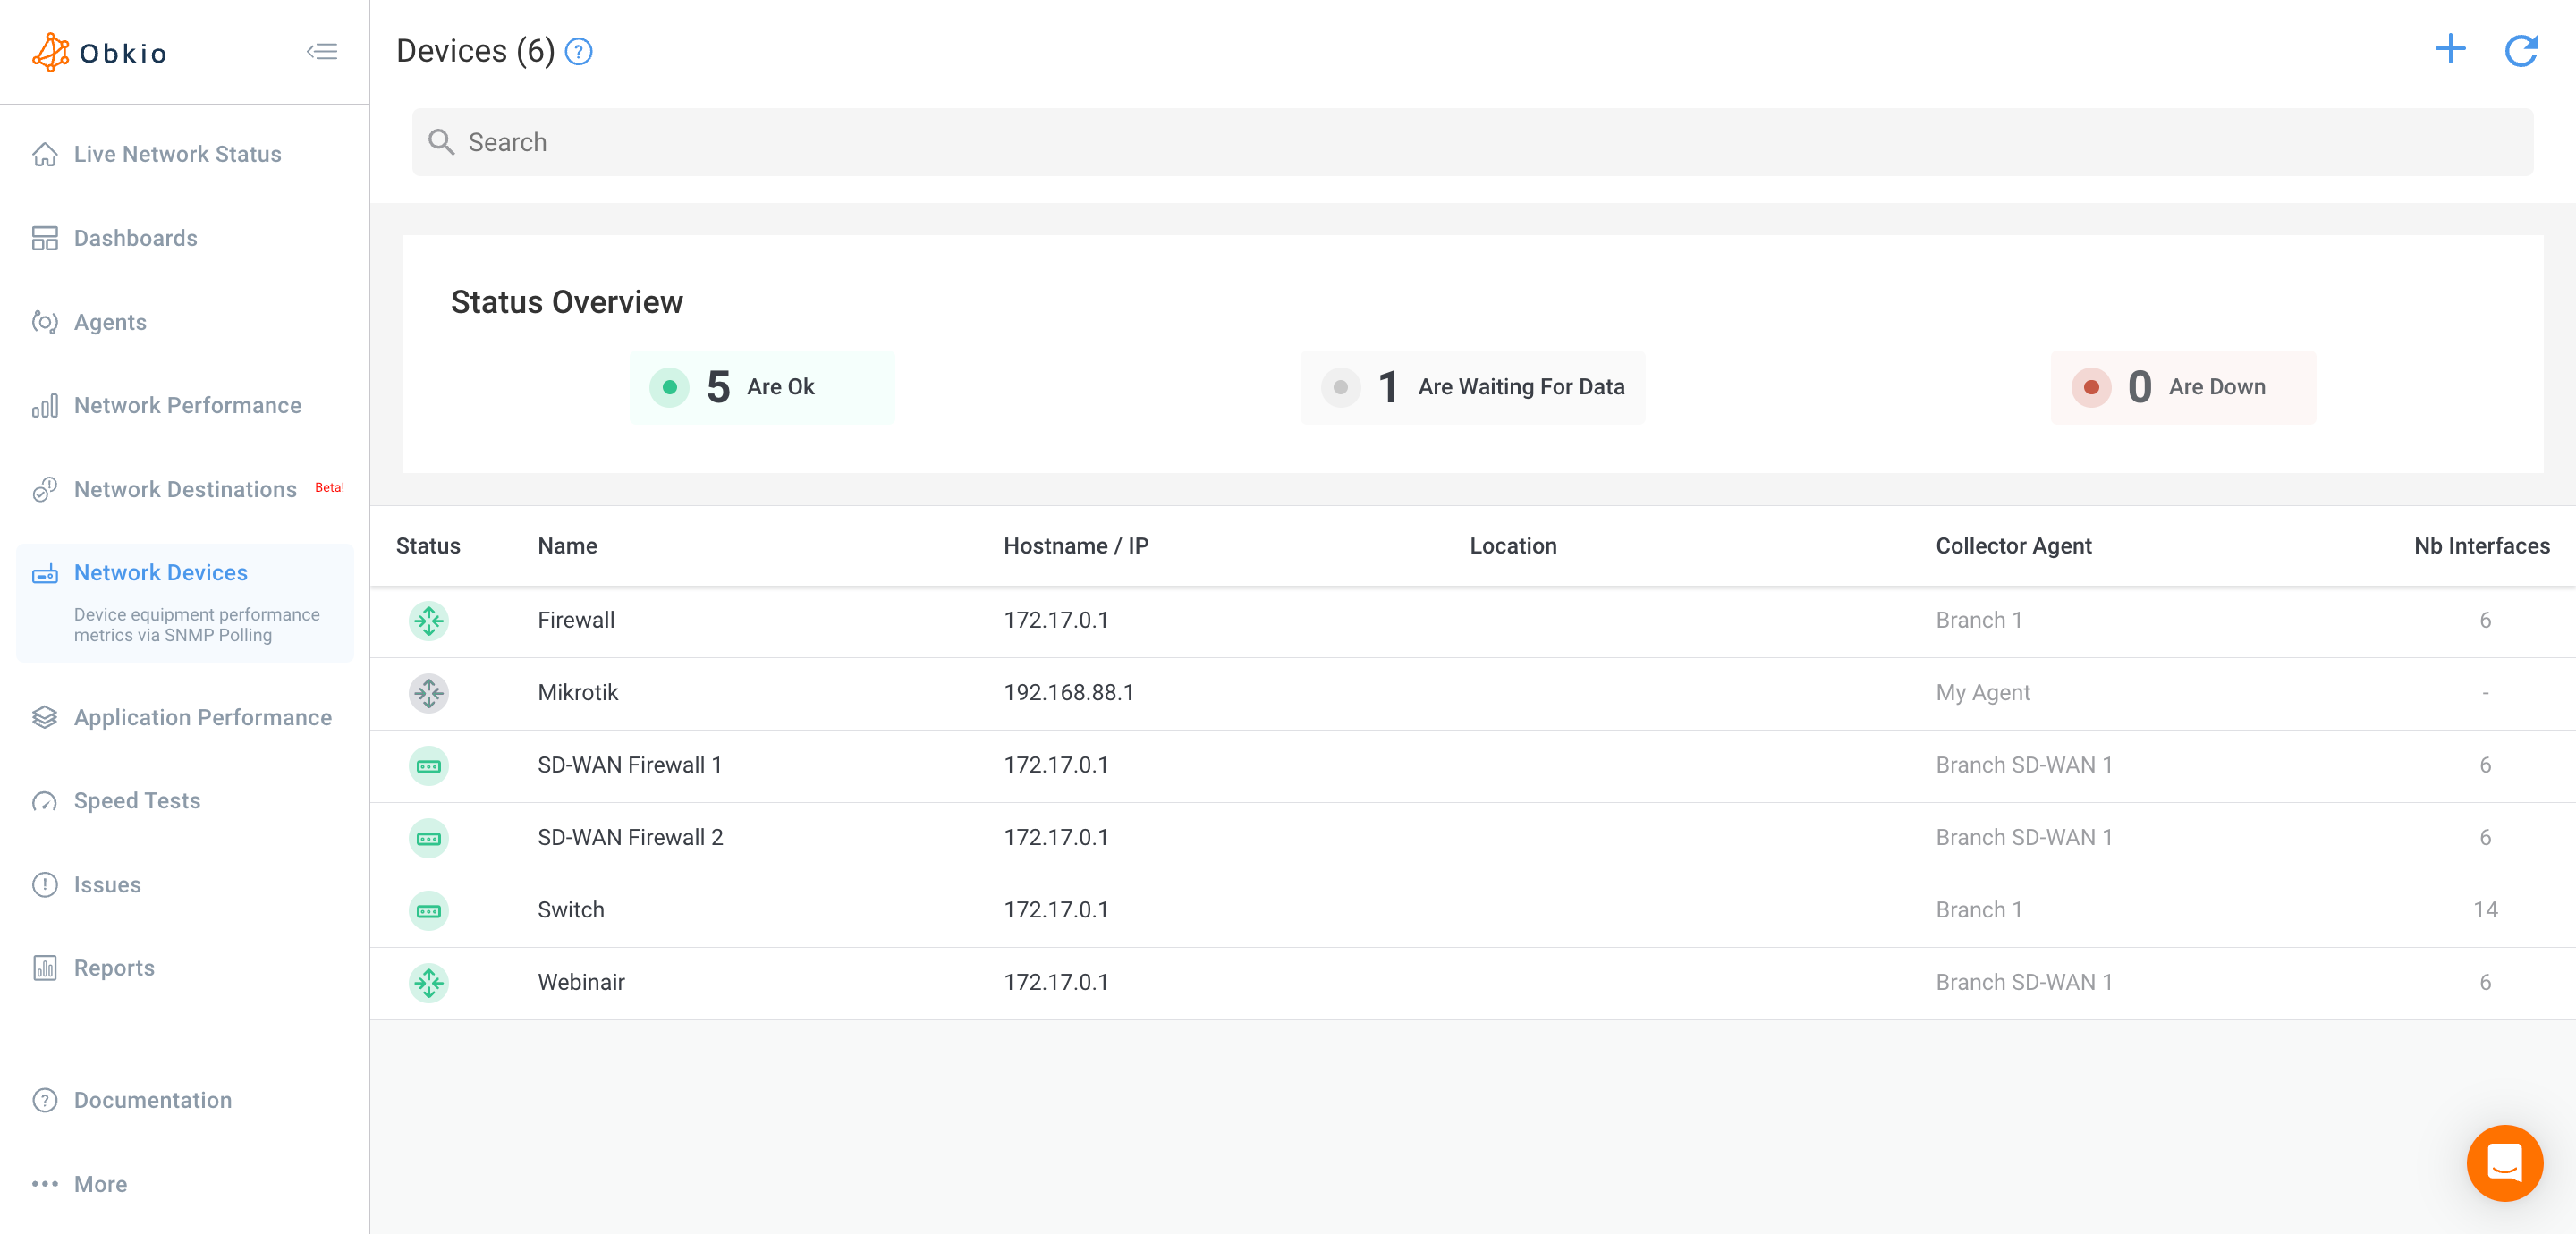This screenshot has width=2576, height=1234.
Task: Open the chat support bubble
Action: click(2504, 1163)
